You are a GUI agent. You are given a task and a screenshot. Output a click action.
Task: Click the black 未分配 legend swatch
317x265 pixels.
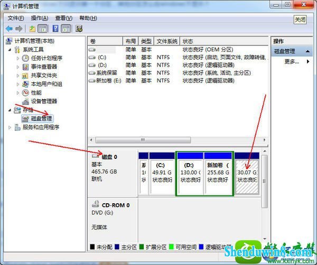tap(92, 247)
